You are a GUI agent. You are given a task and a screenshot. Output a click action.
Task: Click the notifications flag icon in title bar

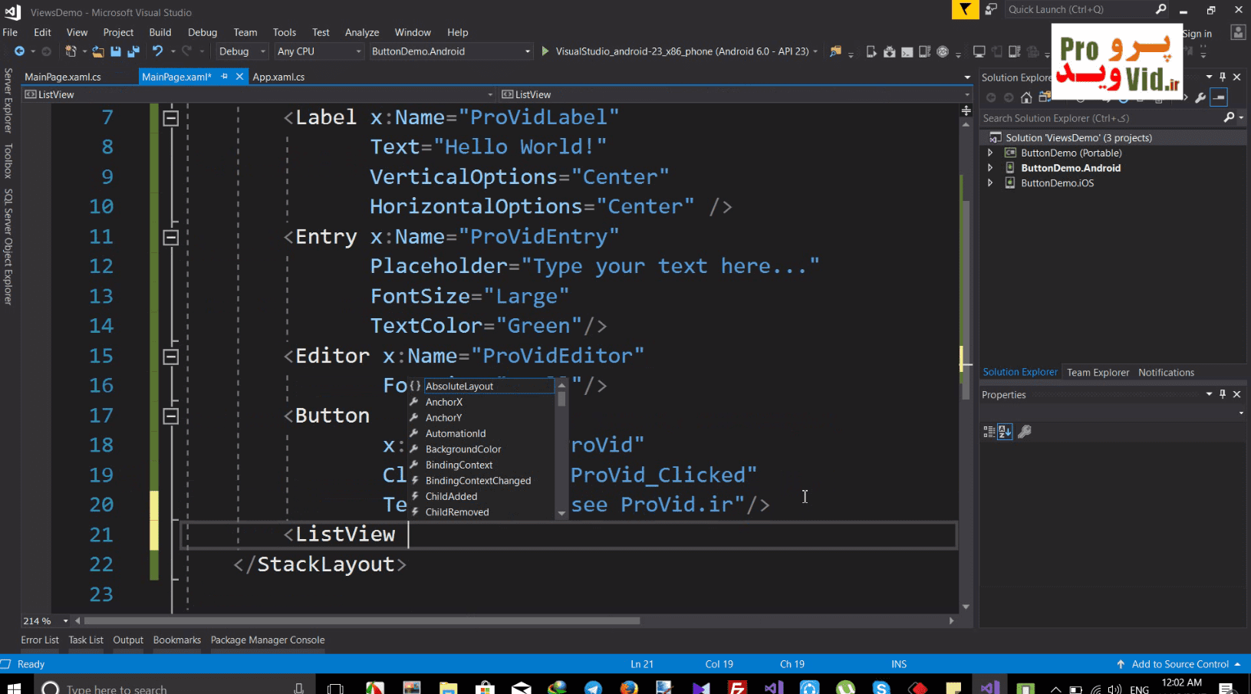(965, 9)
